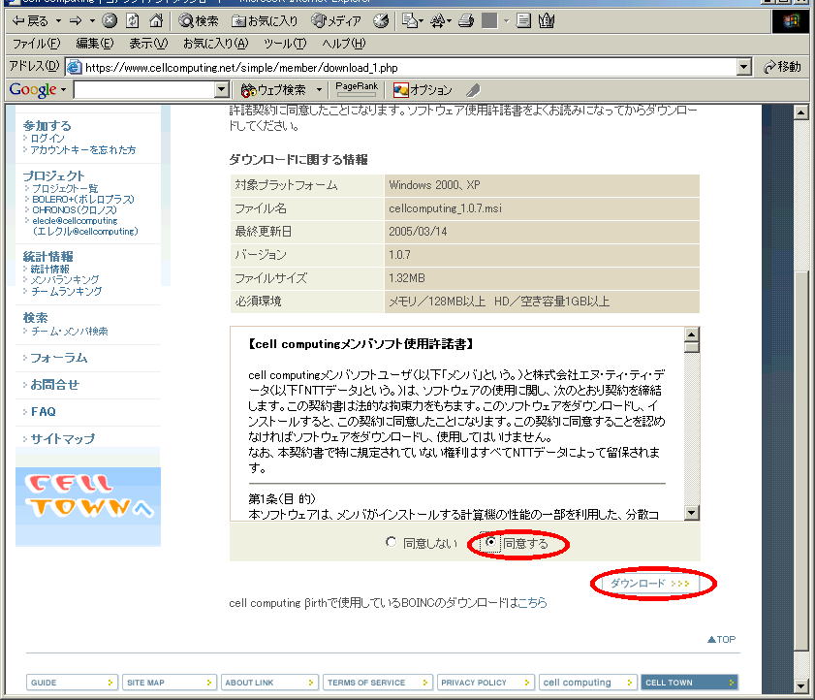Click the Google toolbar search field
This screenshot has height=700, width=815.
[144, 90]
